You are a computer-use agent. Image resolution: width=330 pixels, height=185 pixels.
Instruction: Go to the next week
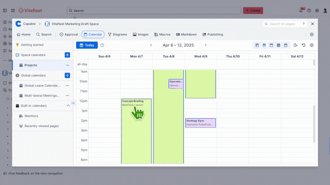pos(205,45)
